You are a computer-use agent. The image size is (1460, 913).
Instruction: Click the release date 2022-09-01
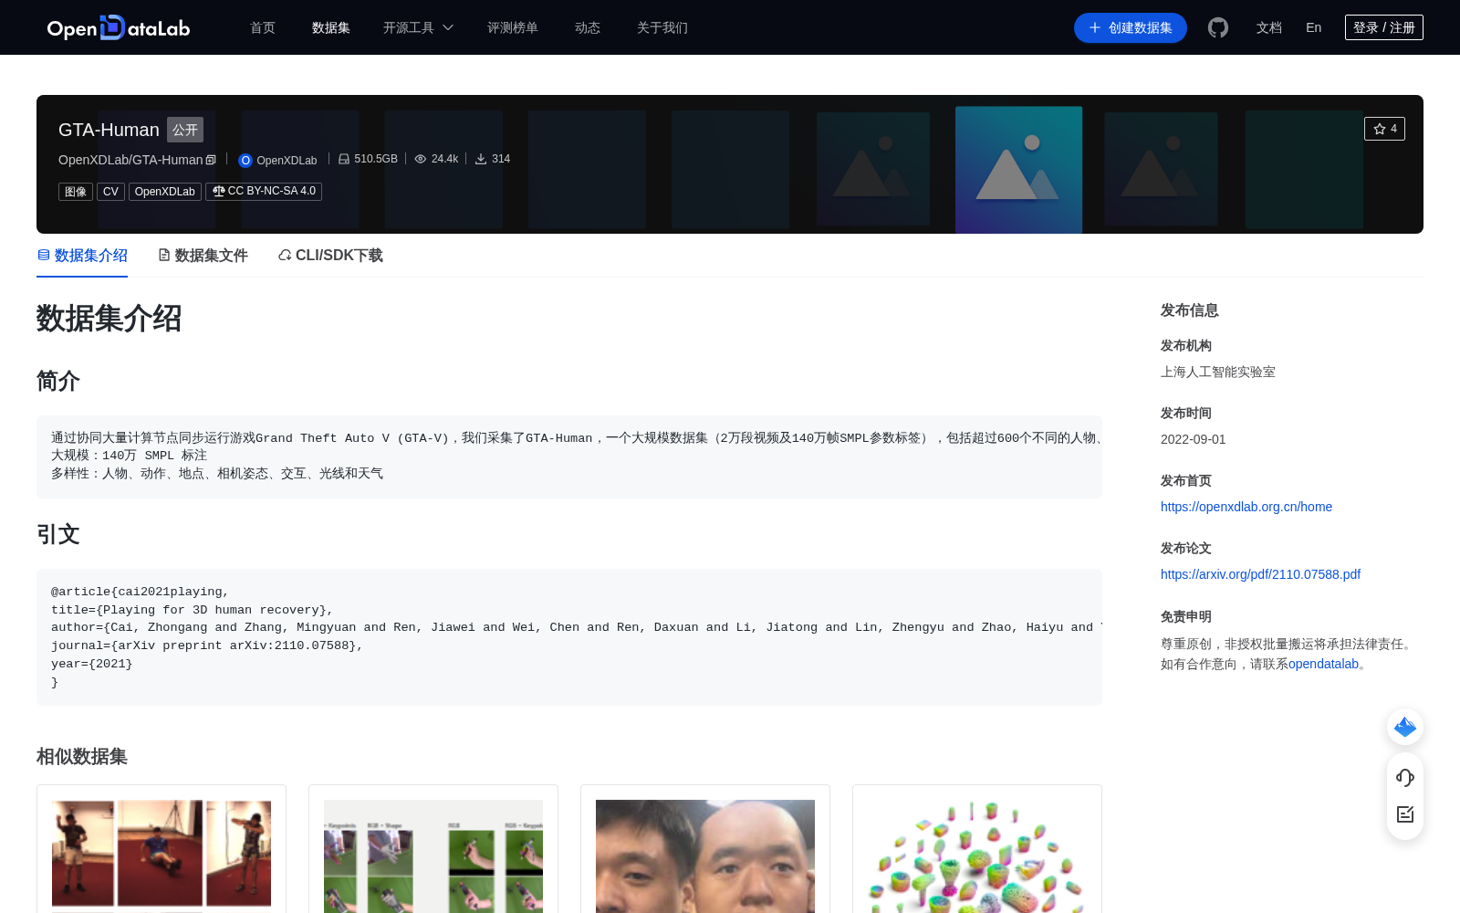click(1193, 439)
